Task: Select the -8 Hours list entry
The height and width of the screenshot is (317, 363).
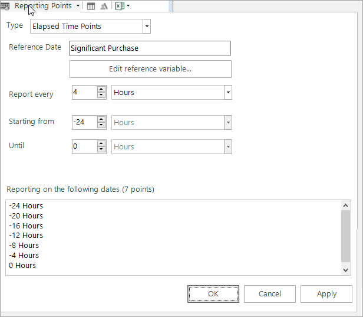Action: (x=24, y=246)
